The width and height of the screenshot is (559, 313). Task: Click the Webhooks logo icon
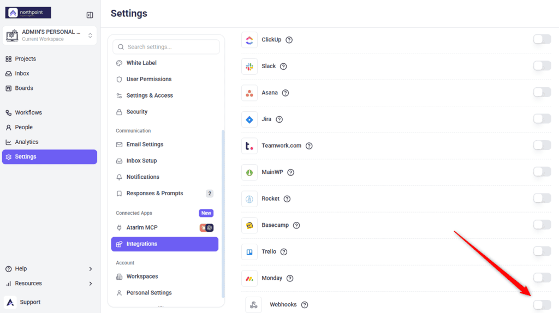pos(253,305)
